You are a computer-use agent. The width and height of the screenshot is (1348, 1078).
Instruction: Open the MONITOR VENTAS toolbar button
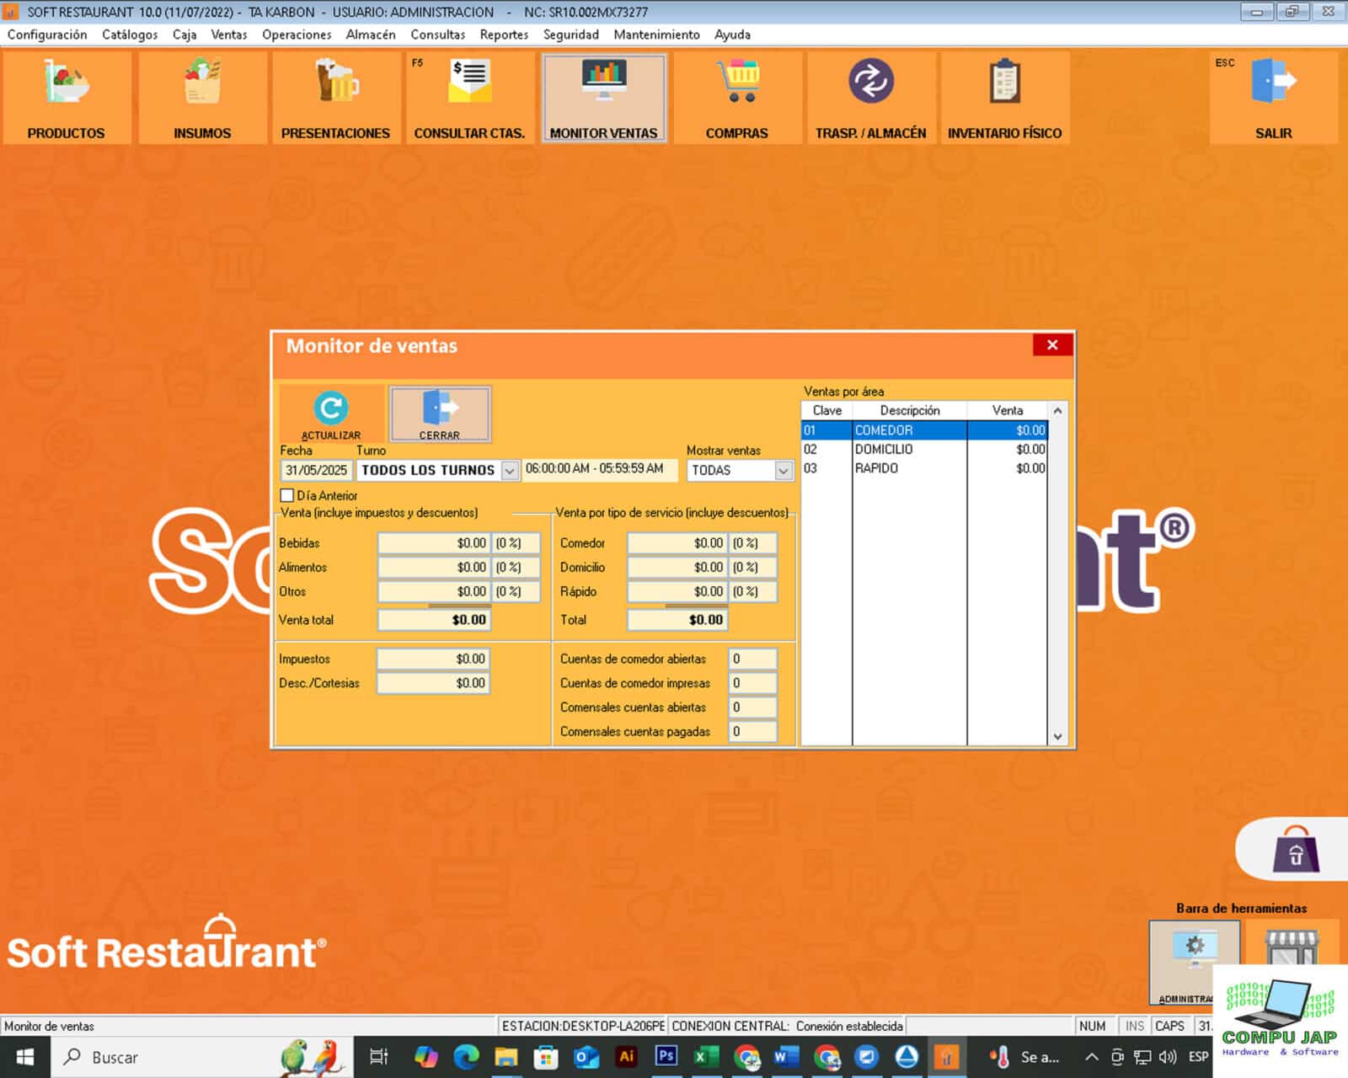click(x=604, y=98)
